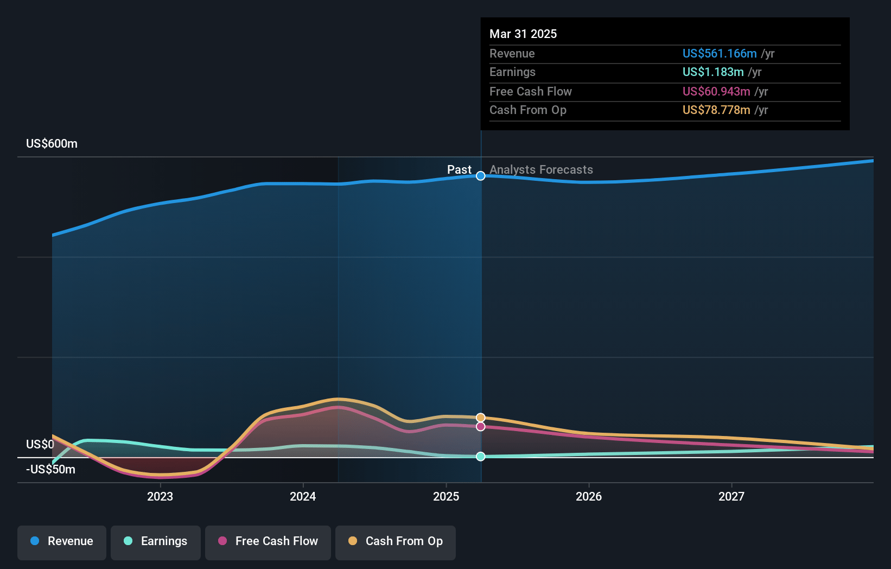Image resolution: width=891 pixels, height=569 pixels.
Task: Click the orange Cash From Op data point
Action: point(481,418)
